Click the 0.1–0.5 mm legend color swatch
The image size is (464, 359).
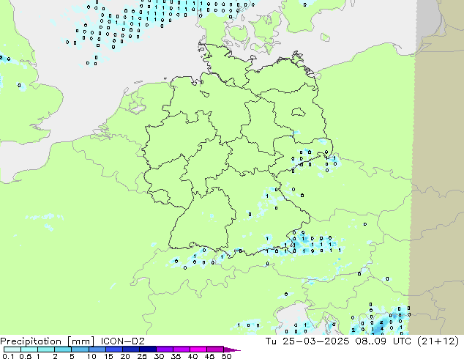click(12, 349)
